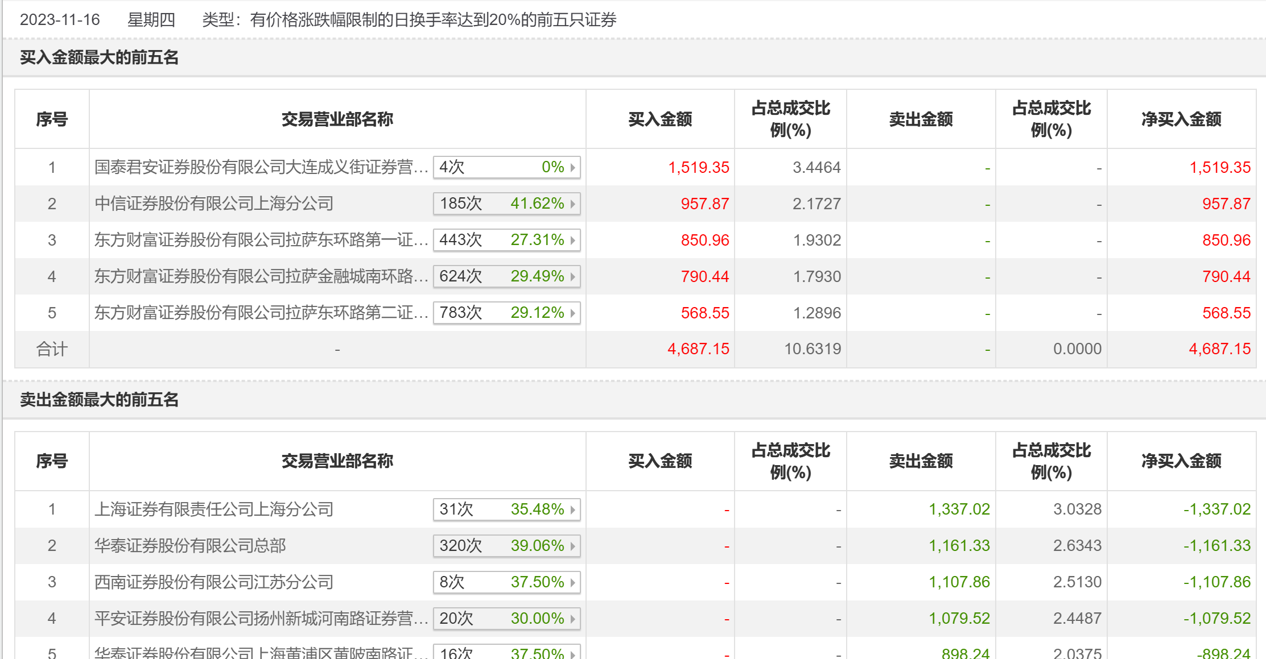Click 东方财富证券拉萨东环路第一 branch name

coord(261,240)
